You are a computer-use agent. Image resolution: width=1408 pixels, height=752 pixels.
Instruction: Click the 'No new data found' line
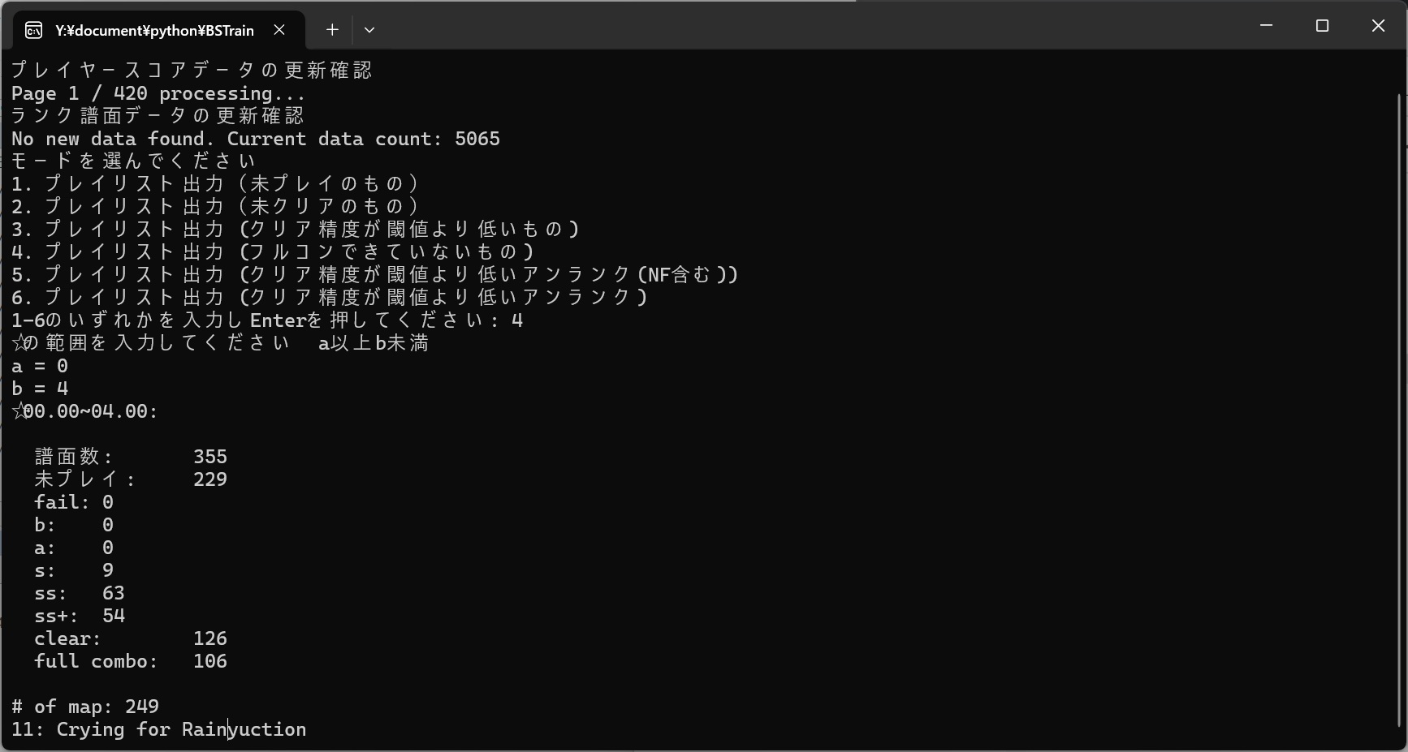pyautogui.click(x=256, y=139)
